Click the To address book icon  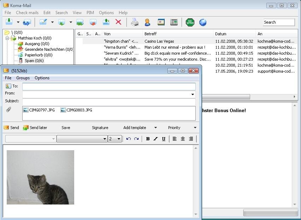[8, 86]
